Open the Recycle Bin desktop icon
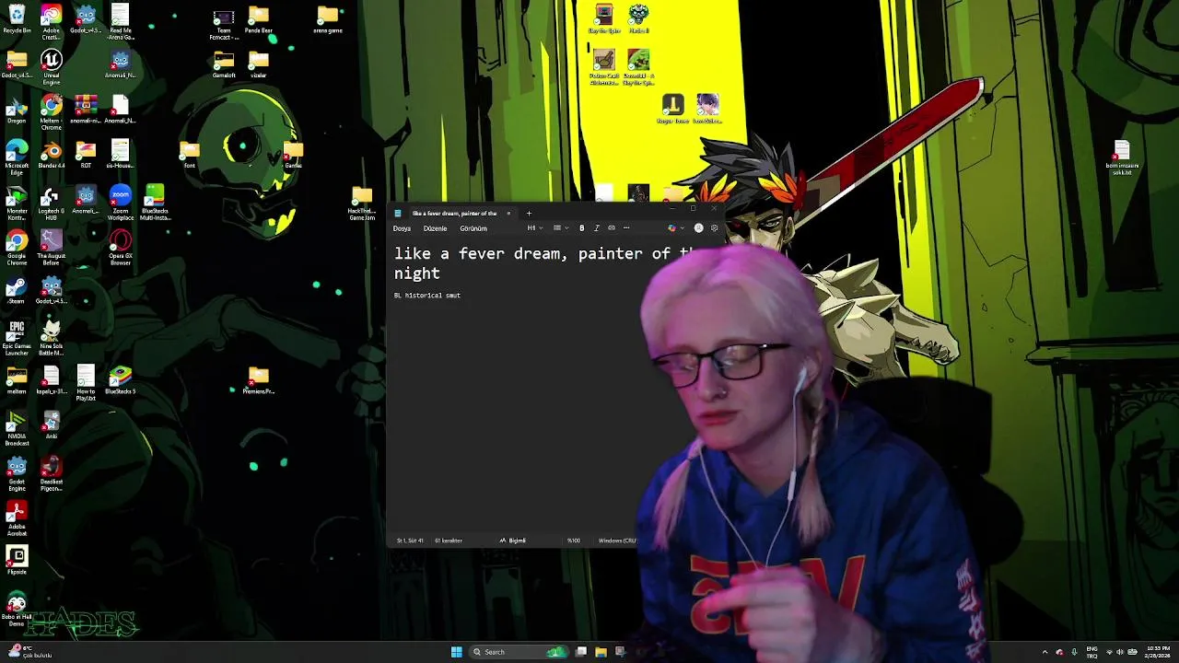 click(x=17, y=19)
